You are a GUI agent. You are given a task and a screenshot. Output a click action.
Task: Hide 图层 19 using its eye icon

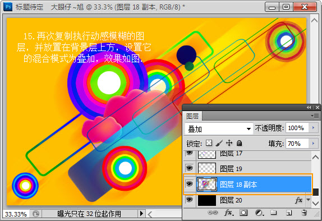click(189, 168)
